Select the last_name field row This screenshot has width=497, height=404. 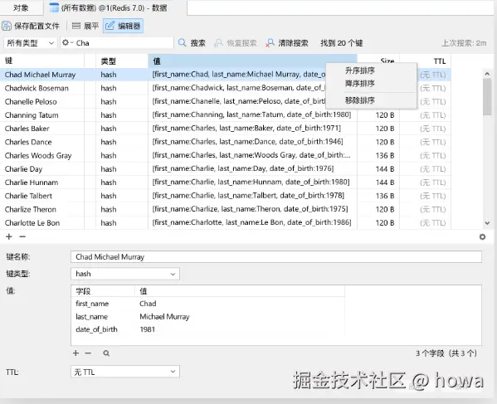[x=208, y=317]
